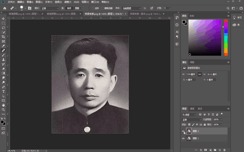Viewport: 244px width, 152px height.
Task: Select the Horizontal Type tool
Action: [3, 91]
